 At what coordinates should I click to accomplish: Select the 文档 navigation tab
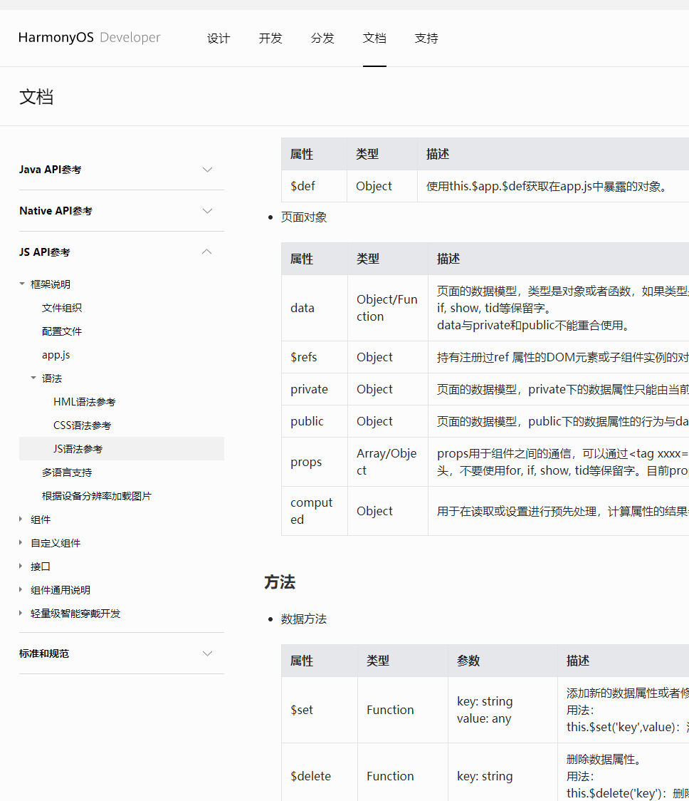pyautogui.click(x=374, y=38)
